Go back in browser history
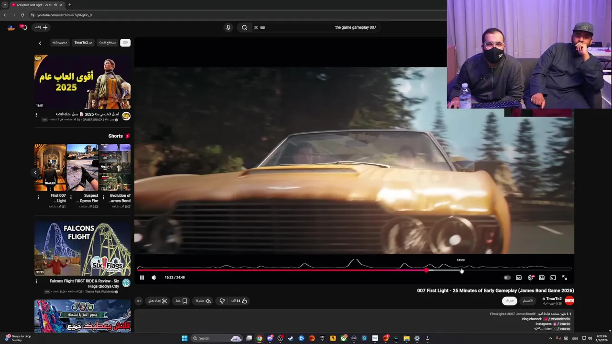612x344 pixels. click(5, 15)
